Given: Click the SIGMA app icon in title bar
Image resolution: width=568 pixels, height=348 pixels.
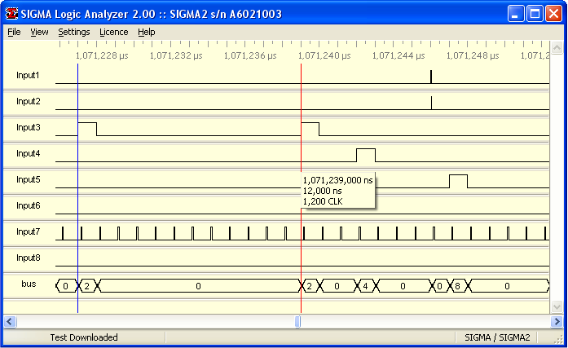Looking at the screenshot, I should click(x=12, y=13).
